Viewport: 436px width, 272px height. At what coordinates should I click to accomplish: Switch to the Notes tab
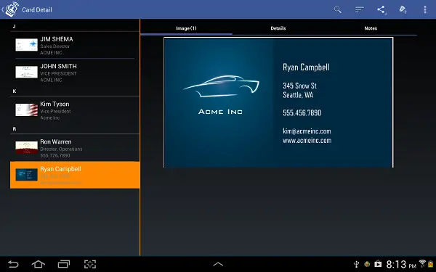[371, 28]
